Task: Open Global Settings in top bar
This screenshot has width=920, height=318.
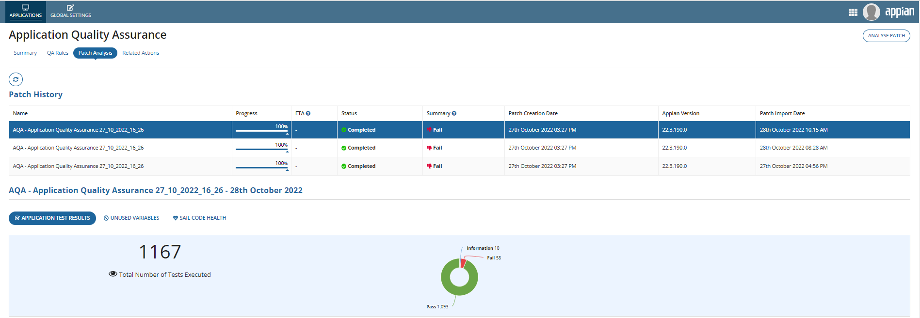Action: click(x=71, y=11)
